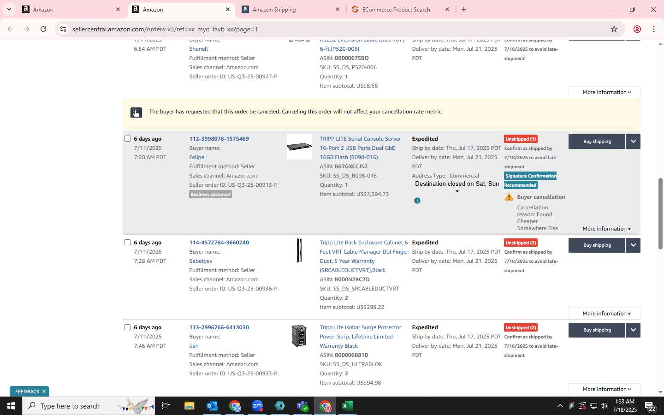Open Outlook from taskbar

point(212,406)
